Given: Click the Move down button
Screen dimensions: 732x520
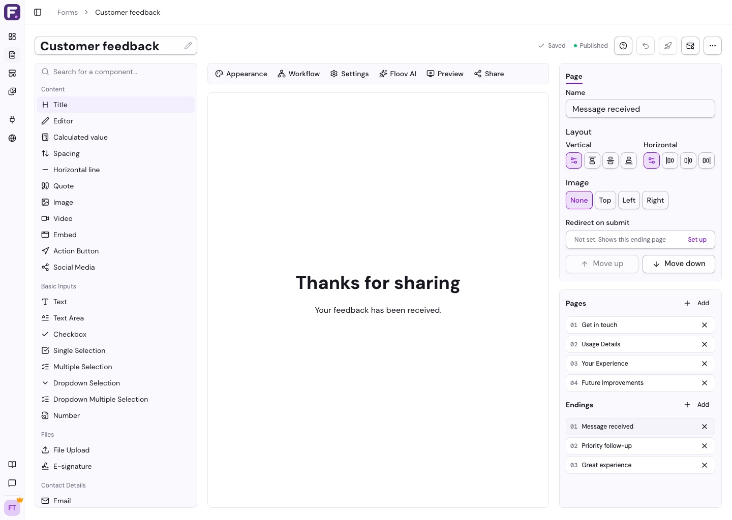Looking at the screenshot, I should point(679,264).
